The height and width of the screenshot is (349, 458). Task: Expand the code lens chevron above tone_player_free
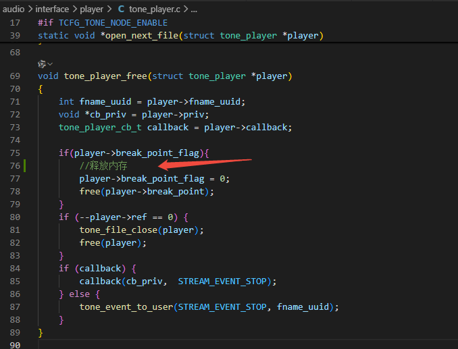[50, 64]
